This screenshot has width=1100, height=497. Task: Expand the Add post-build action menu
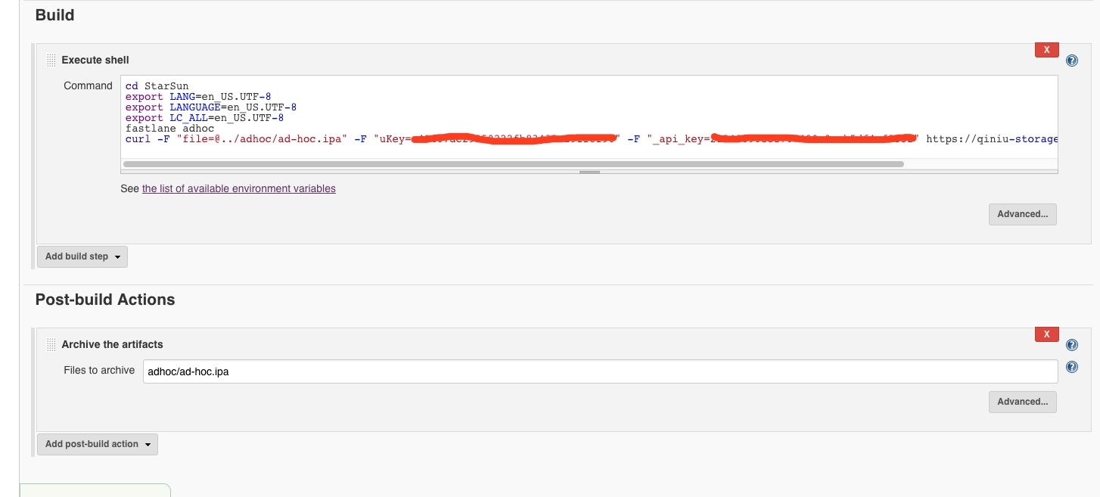98,444
